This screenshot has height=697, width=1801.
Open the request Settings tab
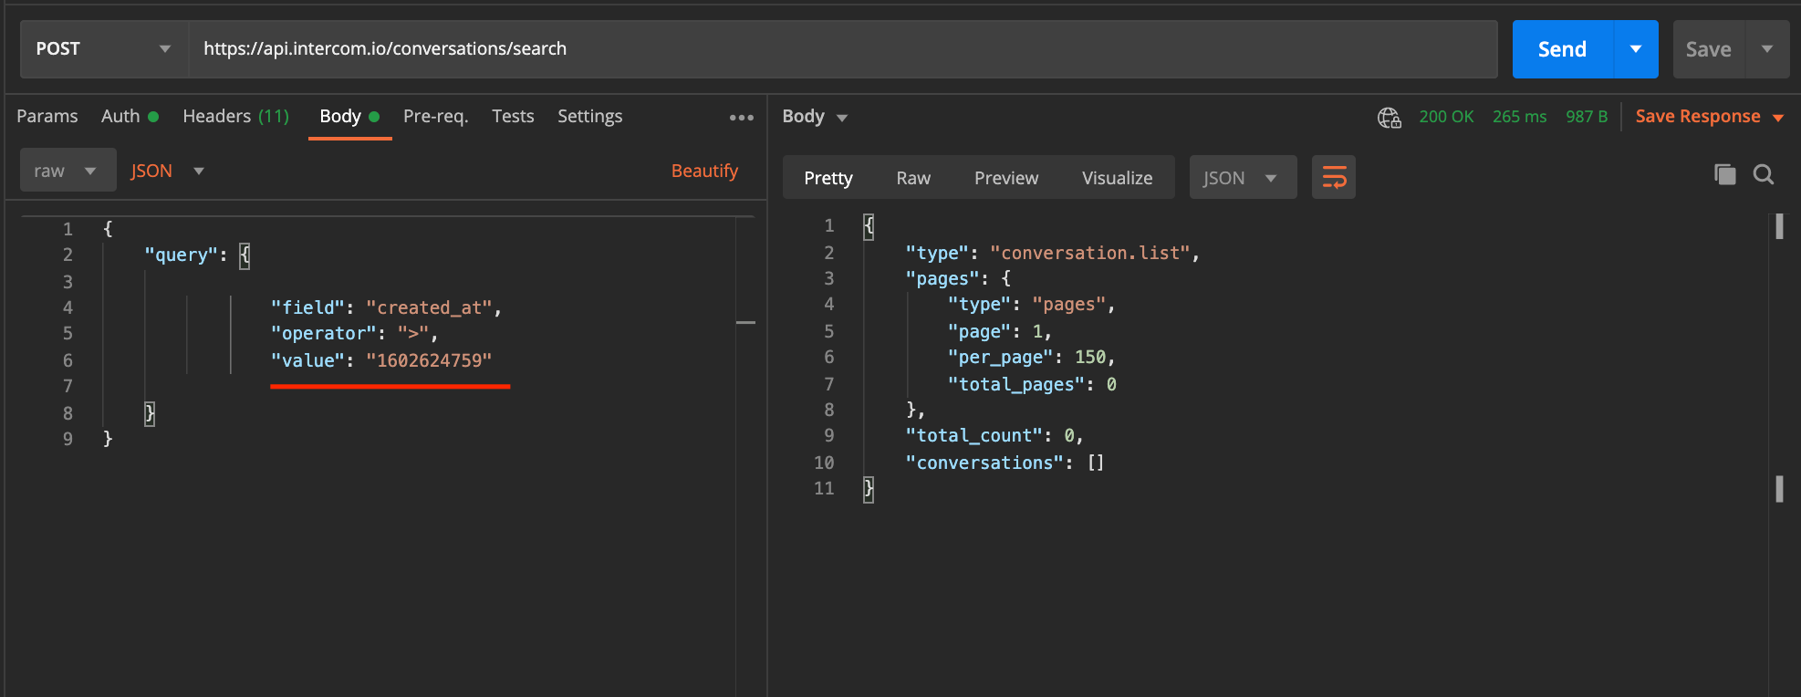pyautogui.click(x=589, y=116)
